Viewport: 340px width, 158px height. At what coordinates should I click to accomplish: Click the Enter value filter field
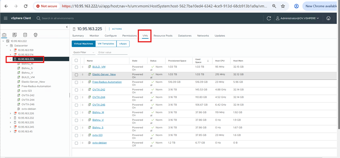pos(112,52)
